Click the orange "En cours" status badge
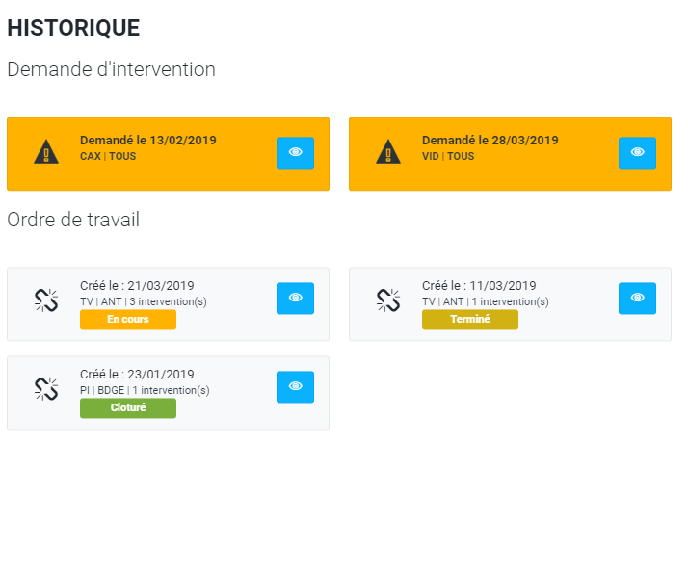The height and width of the screenshot is (574, 688). [x=128, y=320]
